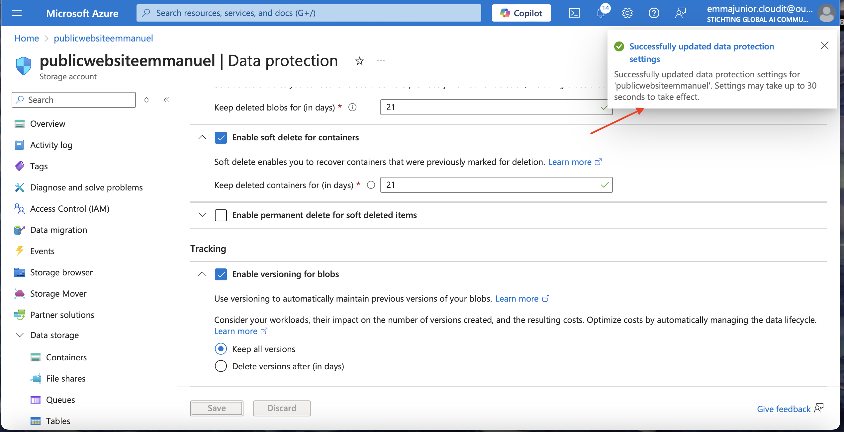Select Delete versions after (in days) radio

(x=221, y=366)
